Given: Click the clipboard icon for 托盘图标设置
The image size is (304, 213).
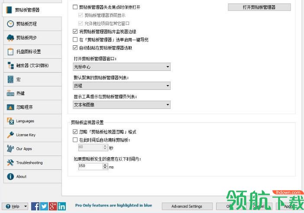Looking at the screenshot, I should 10,51.
